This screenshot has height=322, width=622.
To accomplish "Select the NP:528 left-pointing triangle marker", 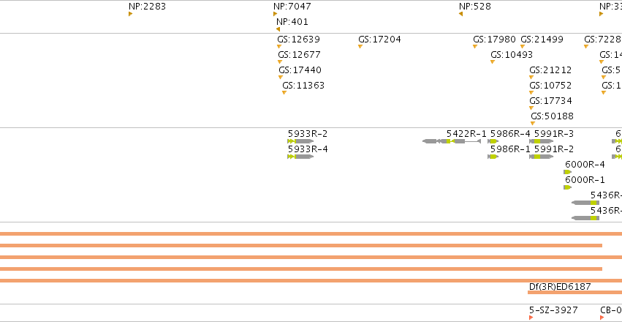I will click(x=460, y=15).
